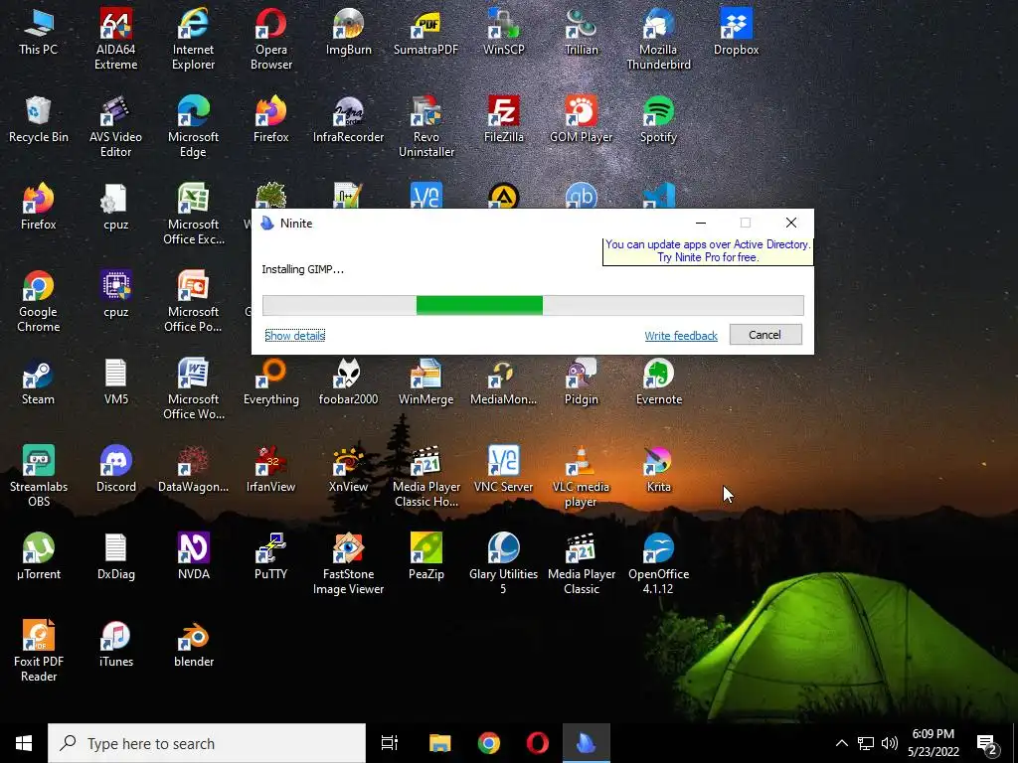Focus the taskbar search box
This screenshot has width=1018, height=763.
(207, 743)
